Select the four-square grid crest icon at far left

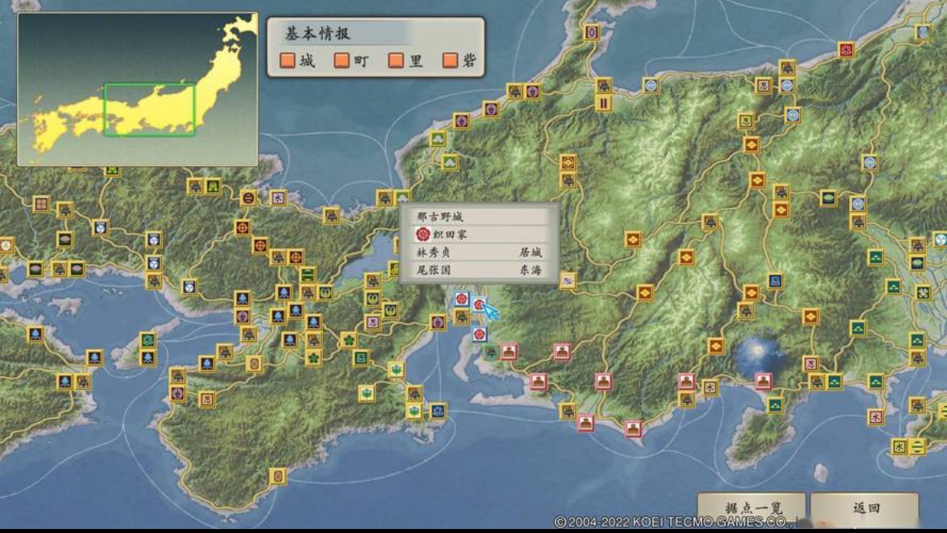click(x=41, y=204)
